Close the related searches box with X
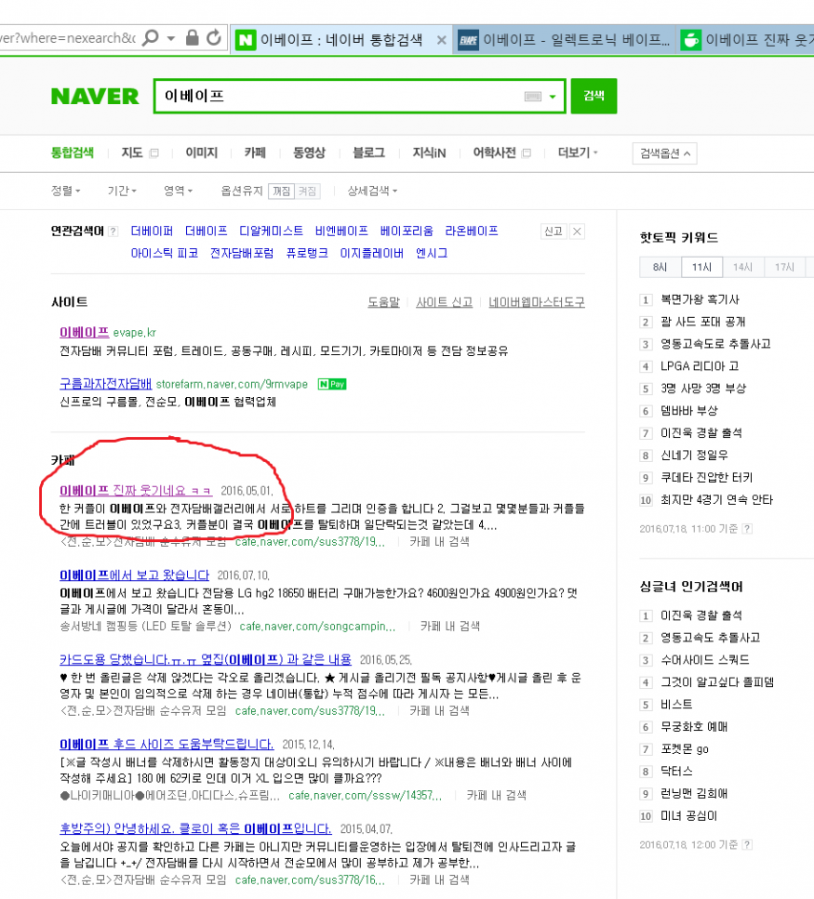The width and height of the screenshot is (814, 899). tap(577, 231)
